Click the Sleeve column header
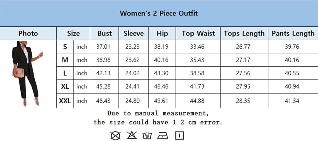 pyautogui.click(x=133, y=33)
